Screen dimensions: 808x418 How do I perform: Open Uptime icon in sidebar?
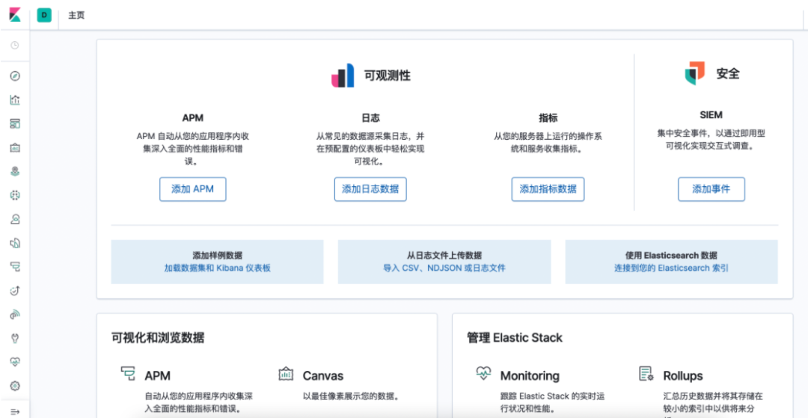tap(15, 291)
